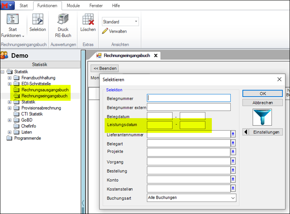This screenshot has width=290, height=214.
Task: Click the Abbrechen button
Action: (263, 103)
